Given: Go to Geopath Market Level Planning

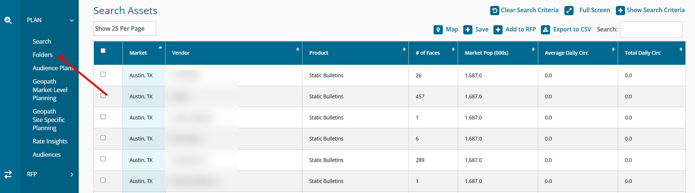Looking at the screenshot, I should point(50,90).
